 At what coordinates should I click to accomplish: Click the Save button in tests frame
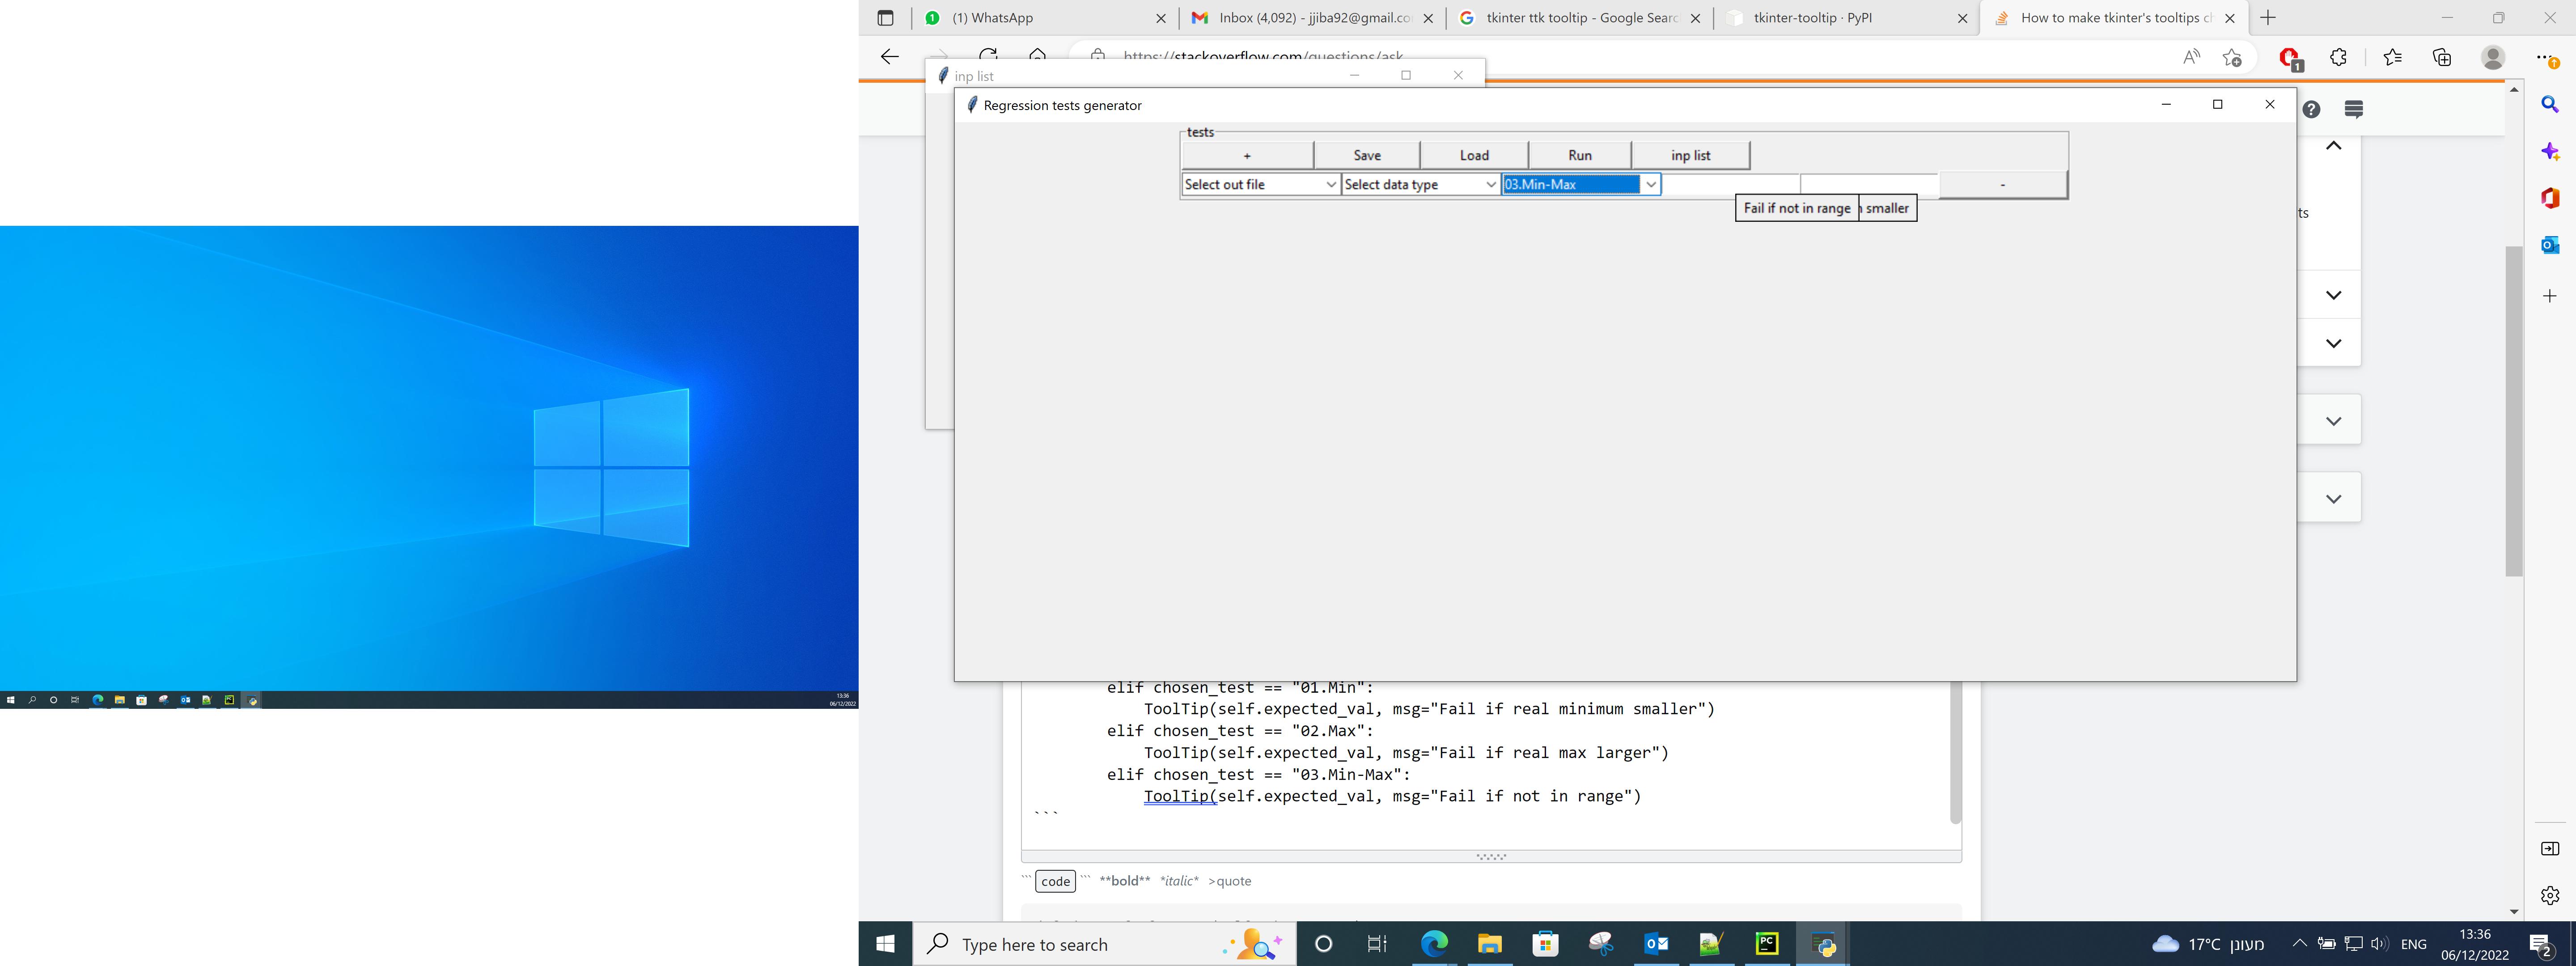pos(1367,155)
